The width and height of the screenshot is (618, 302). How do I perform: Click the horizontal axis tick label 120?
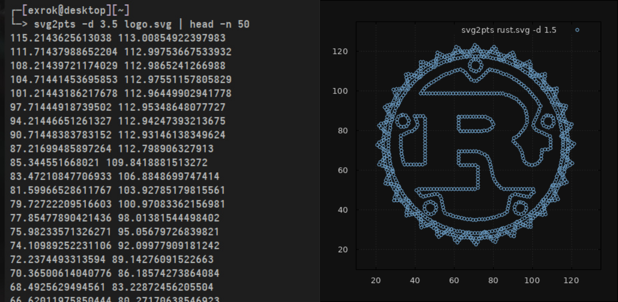pyautogui.click(x=571, y=281)
